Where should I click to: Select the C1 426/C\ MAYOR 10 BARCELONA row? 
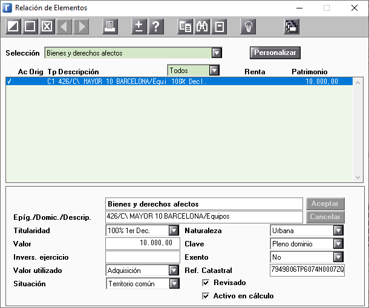(179, 82)
